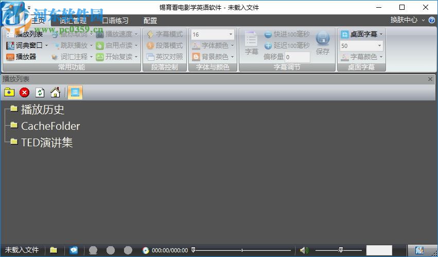
Task: Switch to the 配置 tab
Action: (x=150, y=21)
